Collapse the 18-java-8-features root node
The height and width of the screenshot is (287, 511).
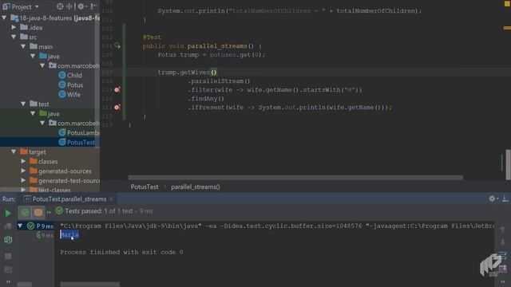point(4,18)
